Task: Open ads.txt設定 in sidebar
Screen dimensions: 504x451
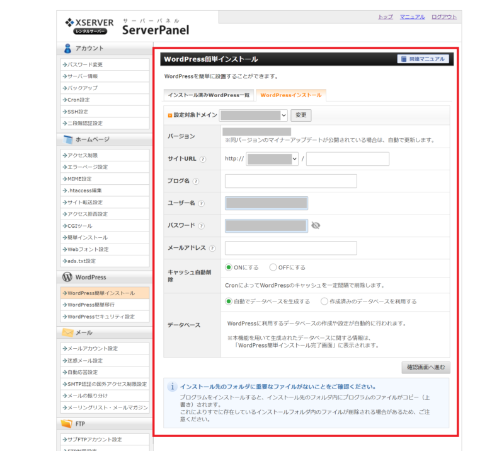Action: click(105, 261)
